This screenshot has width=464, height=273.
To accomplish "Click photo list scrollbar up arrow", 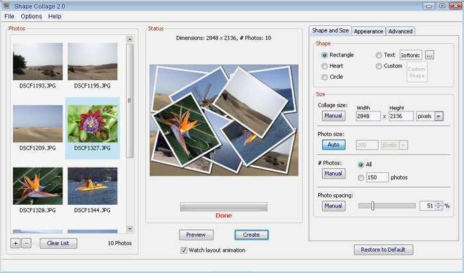I will 130,39.
